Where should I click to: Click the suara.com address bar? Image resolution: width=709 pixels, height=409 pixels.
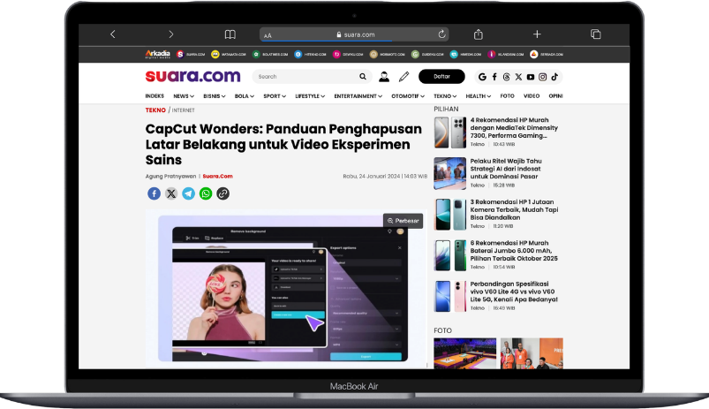[x=354, y=34]
